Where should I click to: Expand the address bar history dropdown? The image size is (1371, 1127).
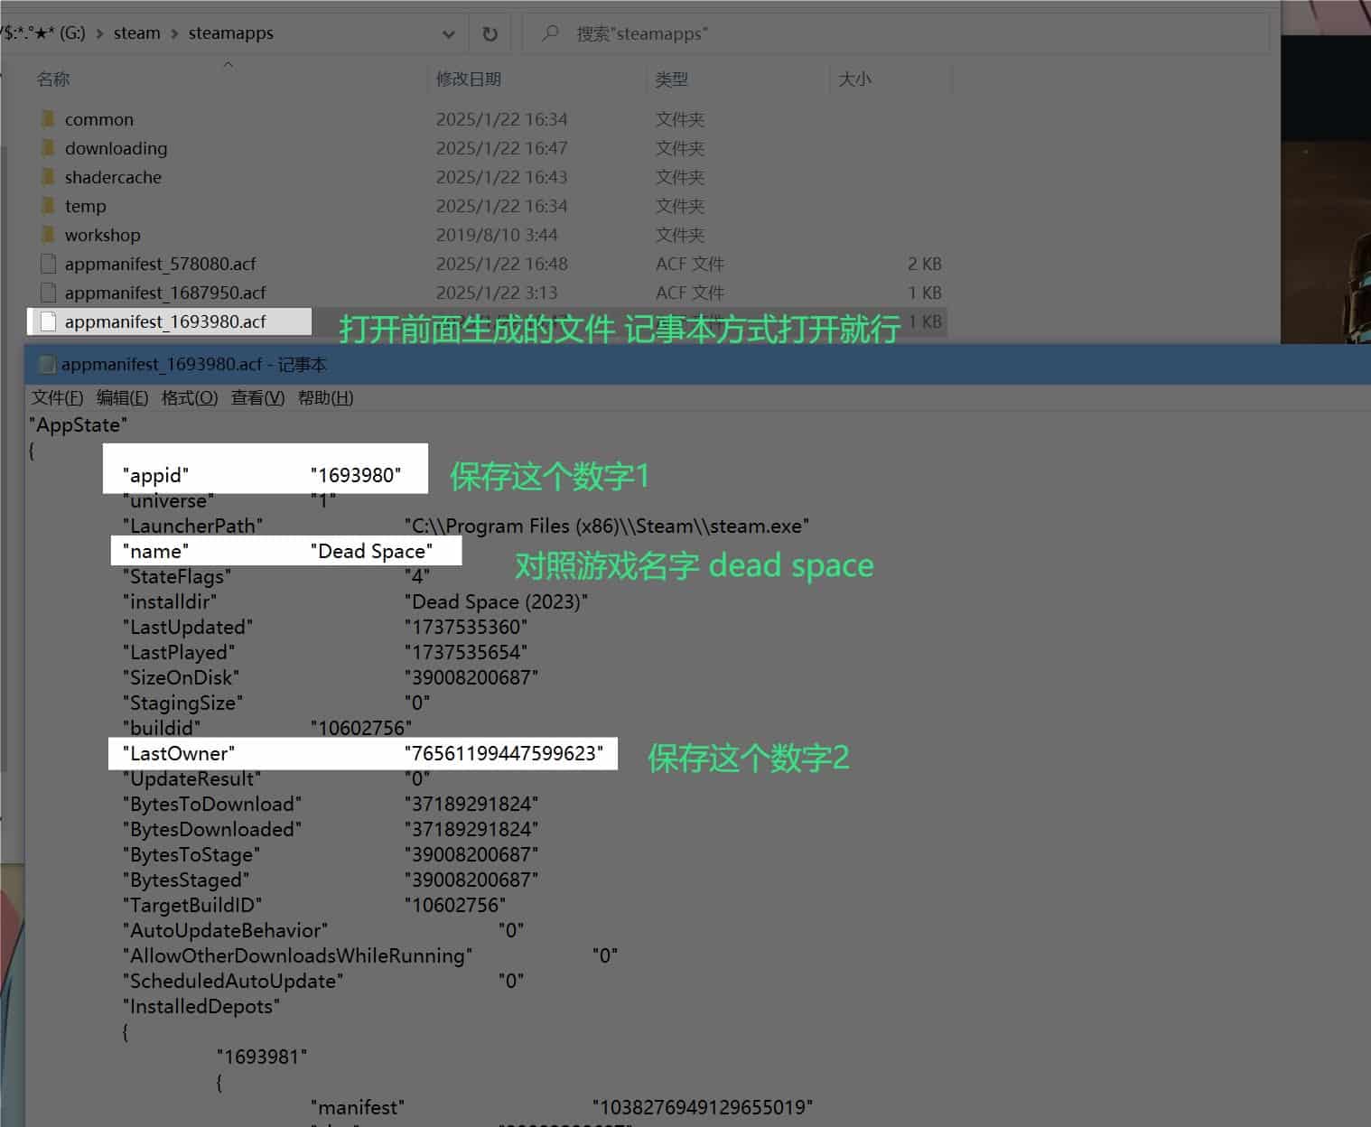[449, 34]
